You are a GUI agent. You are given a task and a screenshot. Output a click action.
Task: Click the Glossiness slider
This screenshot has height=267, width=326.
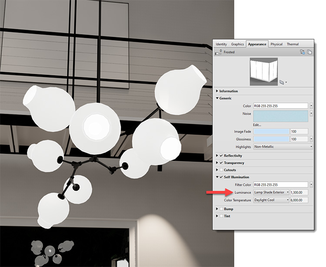coord(271,139)
